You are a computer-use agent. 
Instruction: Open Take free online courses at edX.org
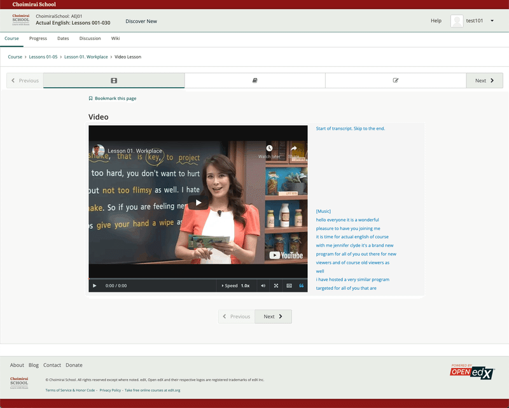click(x=152, y=390)
